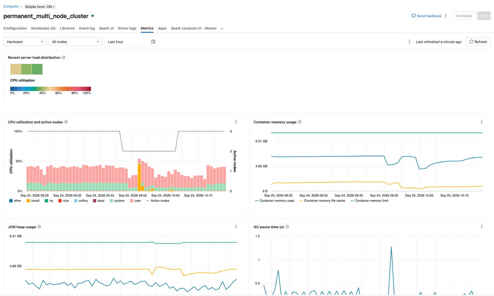Click info icon beside Container memory usage

click(300, 122)
